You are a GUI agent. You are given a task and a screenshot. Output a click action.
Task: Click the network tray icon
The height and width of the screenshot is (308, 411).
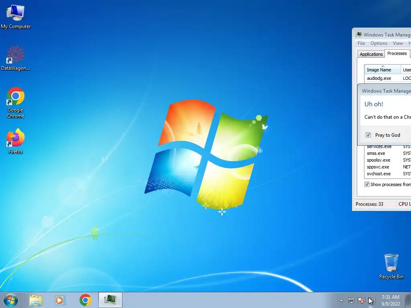pos(351,300)
